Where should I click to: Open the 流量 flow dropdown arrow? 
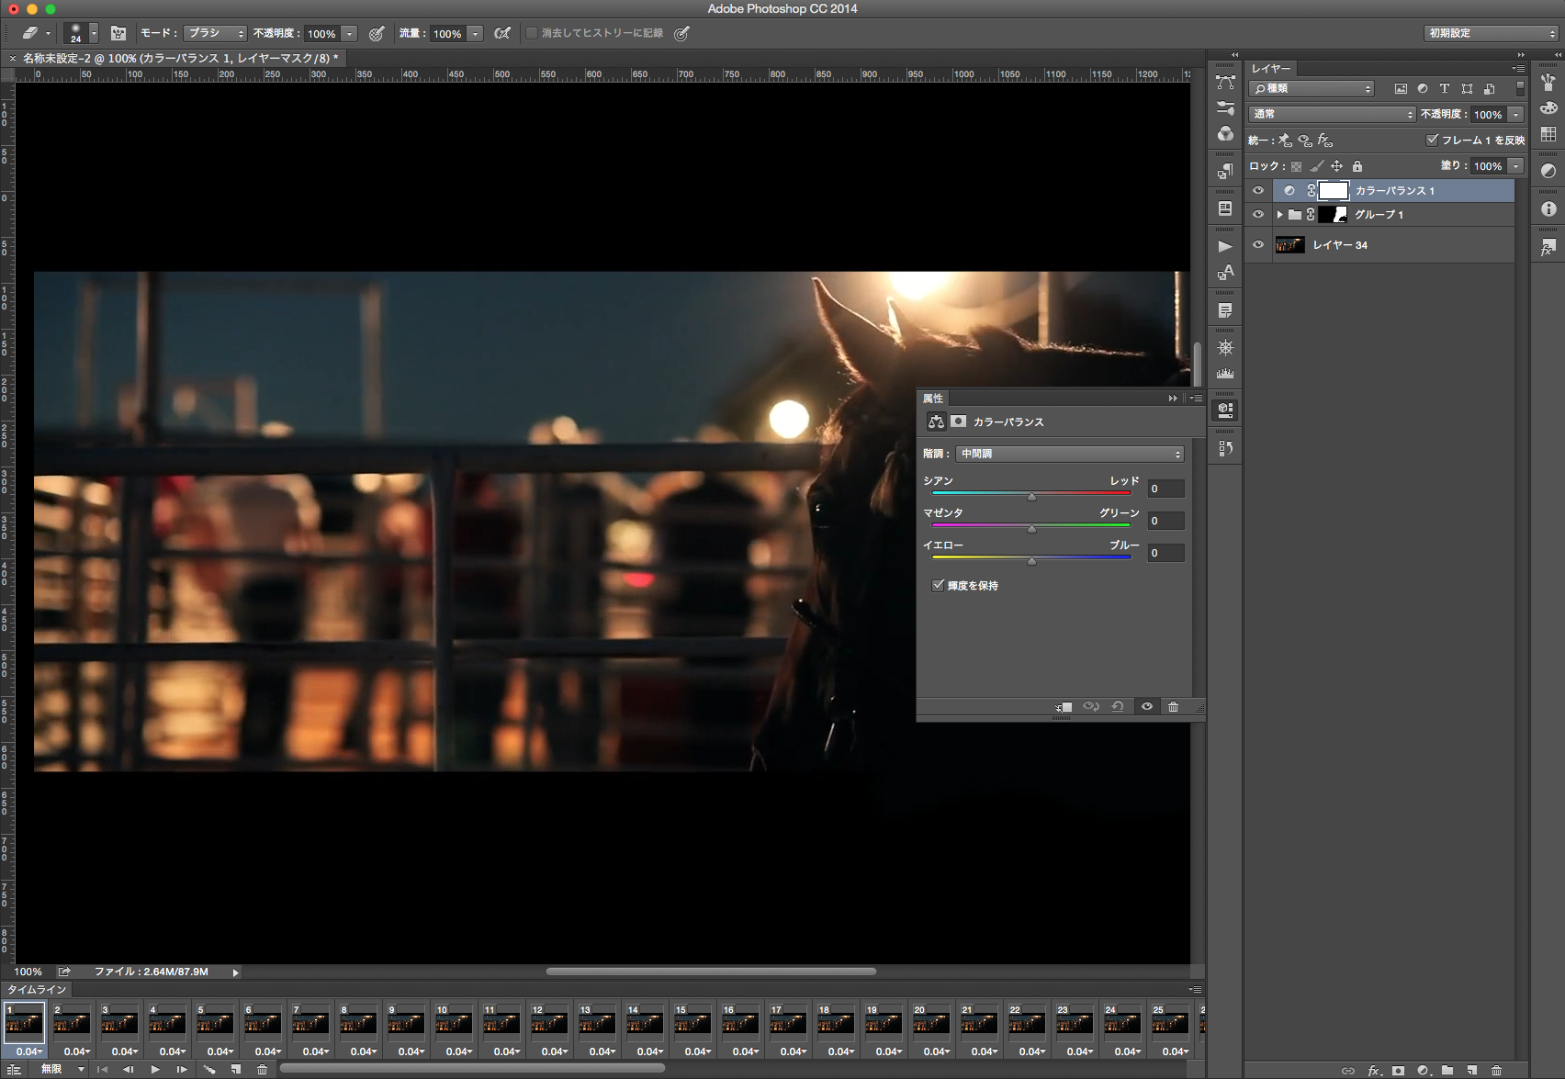click(x=475, y=33)
